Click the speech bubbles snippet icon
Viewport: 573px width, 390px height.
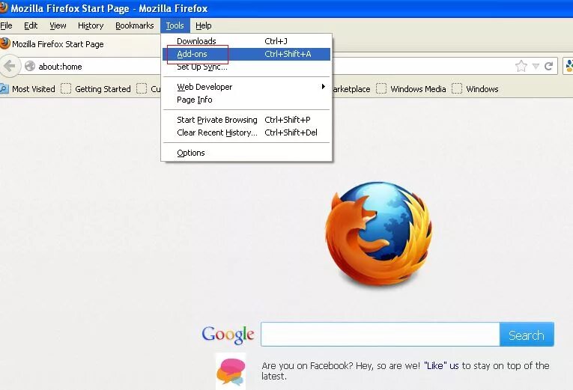click(x=231, y=372)
